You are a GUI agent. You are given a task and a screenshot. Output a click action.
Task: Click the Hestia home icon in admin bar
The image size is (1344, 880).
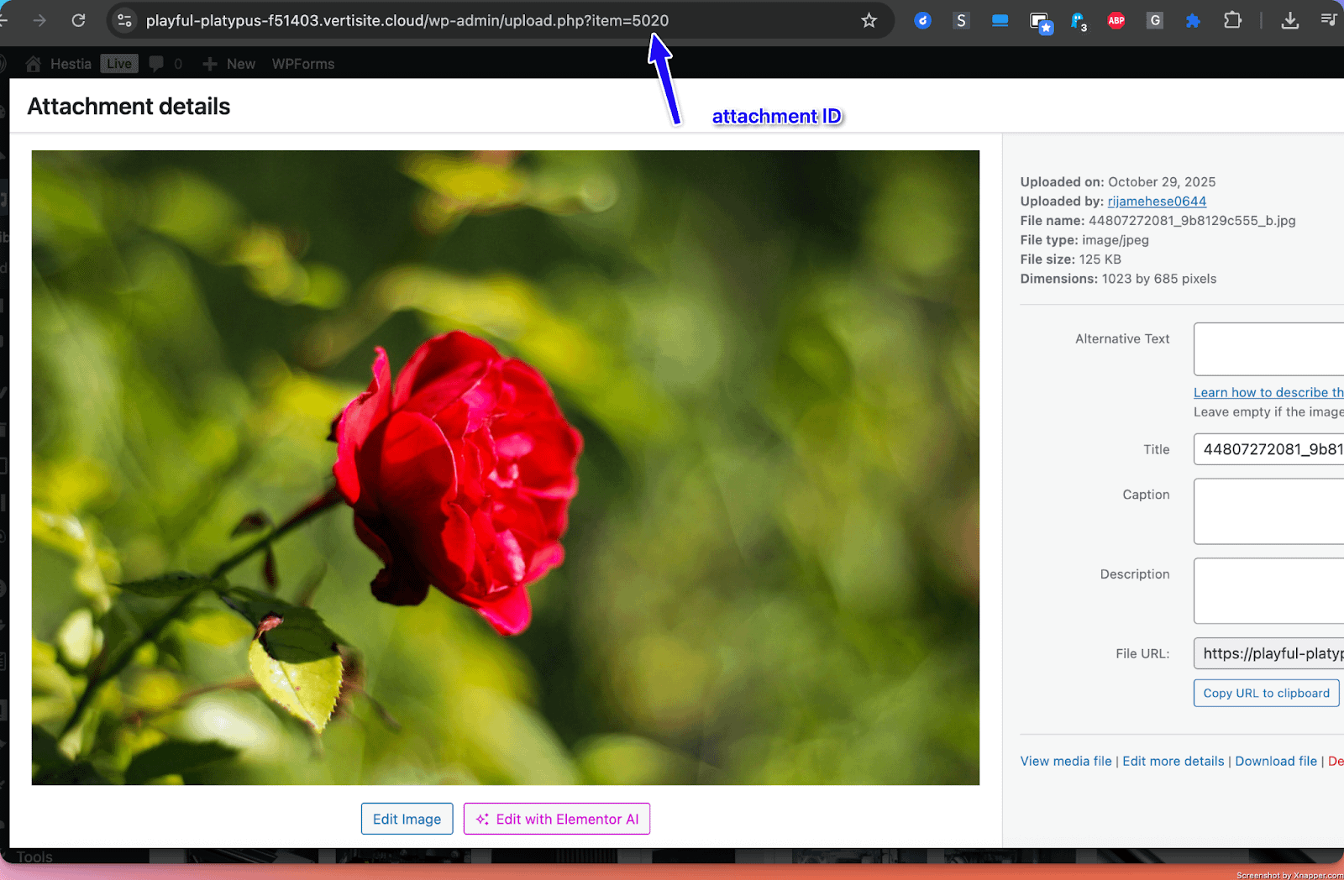(x=34, y=64)
